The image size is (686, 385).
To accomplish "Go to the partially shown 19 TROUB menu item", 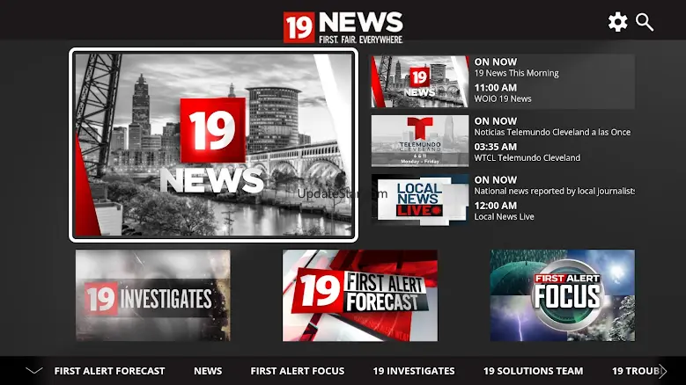I will pos(635,371).
